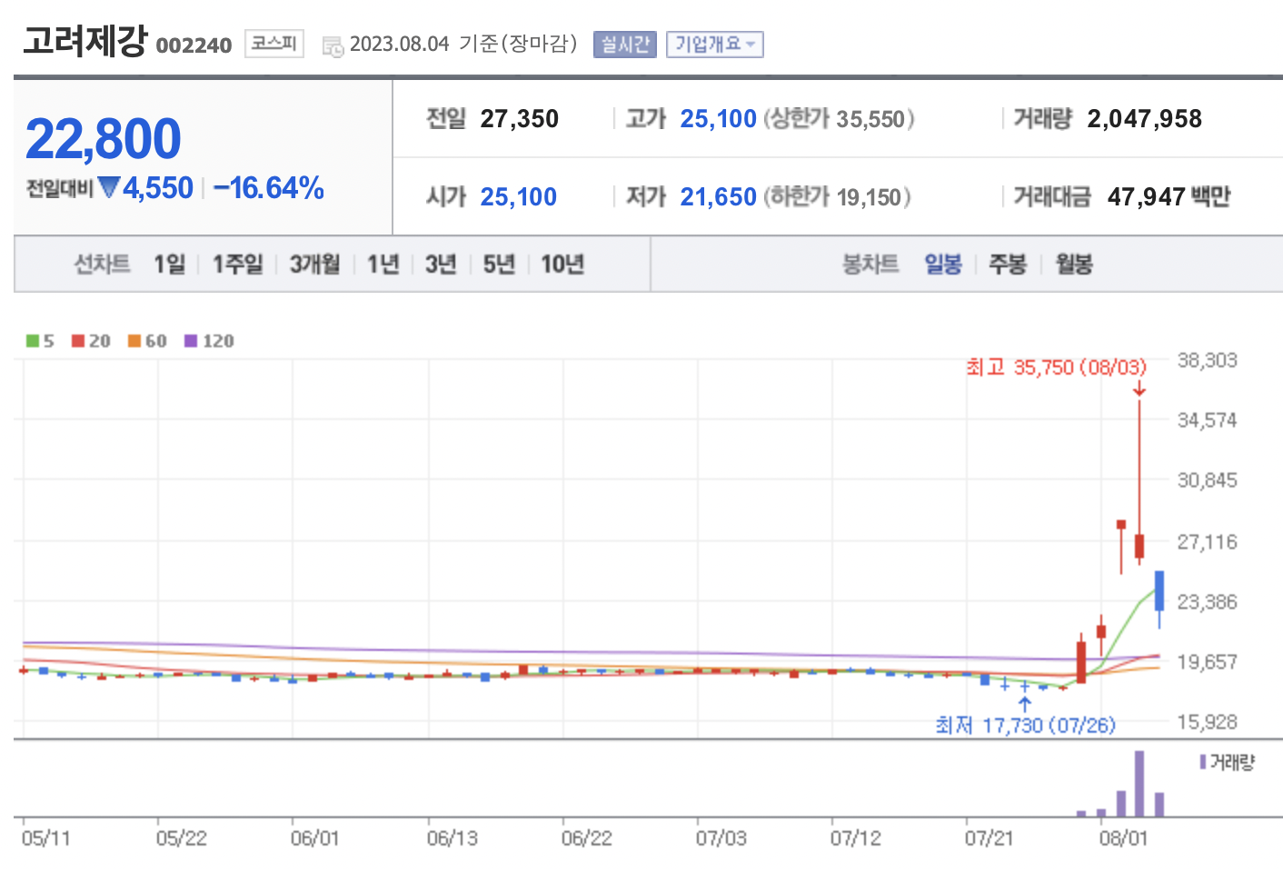This screenshot has height=869, width=1283.
Task: Select the 10년 line chart period
Action: coord(562,265)
